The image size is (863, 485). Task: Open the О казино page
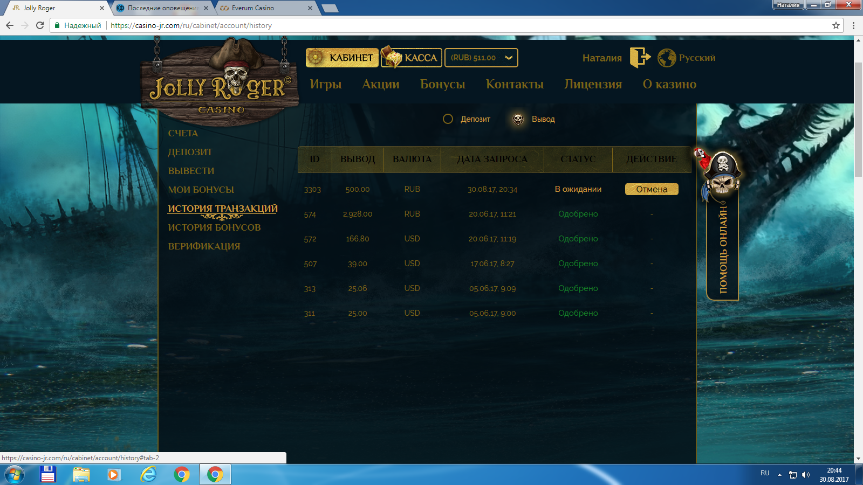(x=669, y=84)
